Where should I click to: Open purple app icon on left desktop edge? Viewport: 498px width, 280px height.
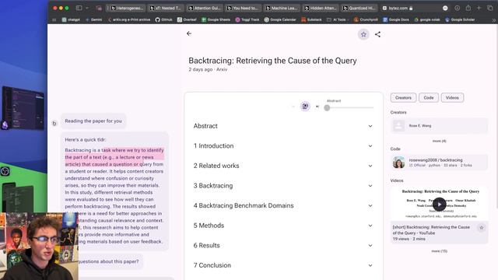[x=5, y=125]
